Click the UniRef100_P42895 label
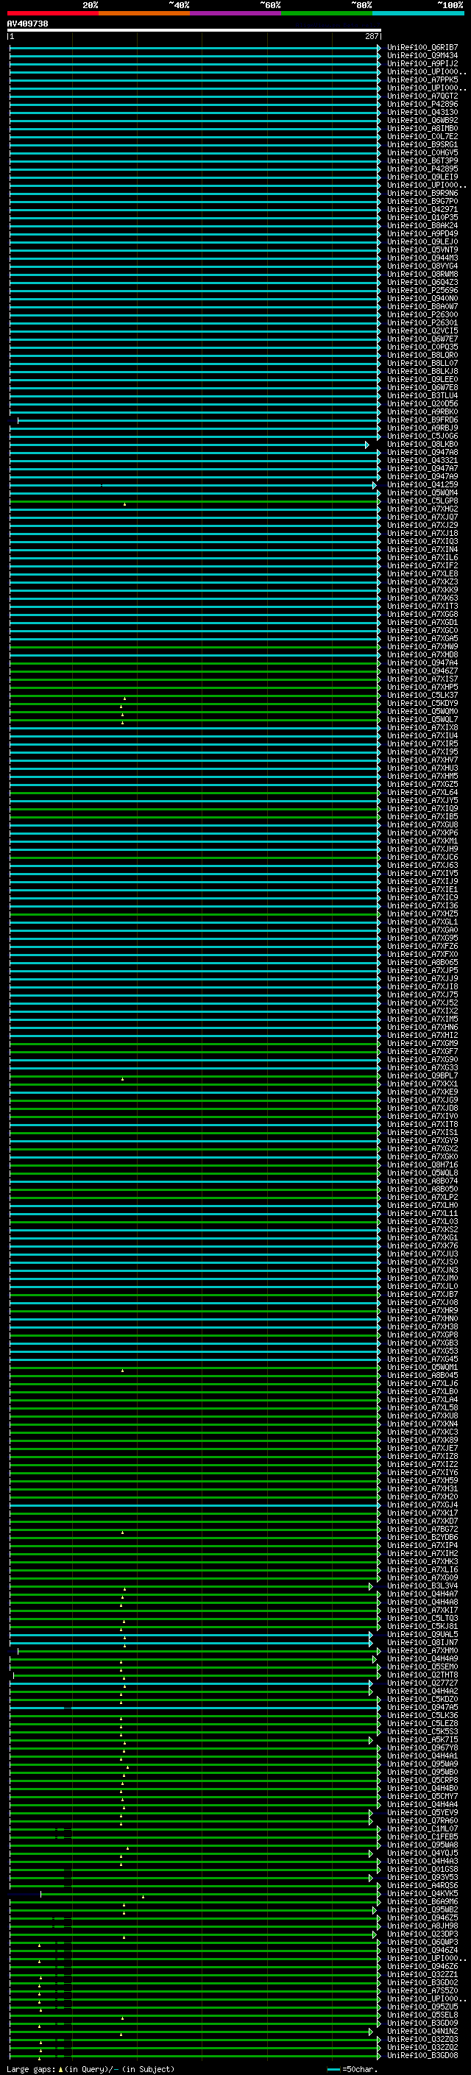 422,169
